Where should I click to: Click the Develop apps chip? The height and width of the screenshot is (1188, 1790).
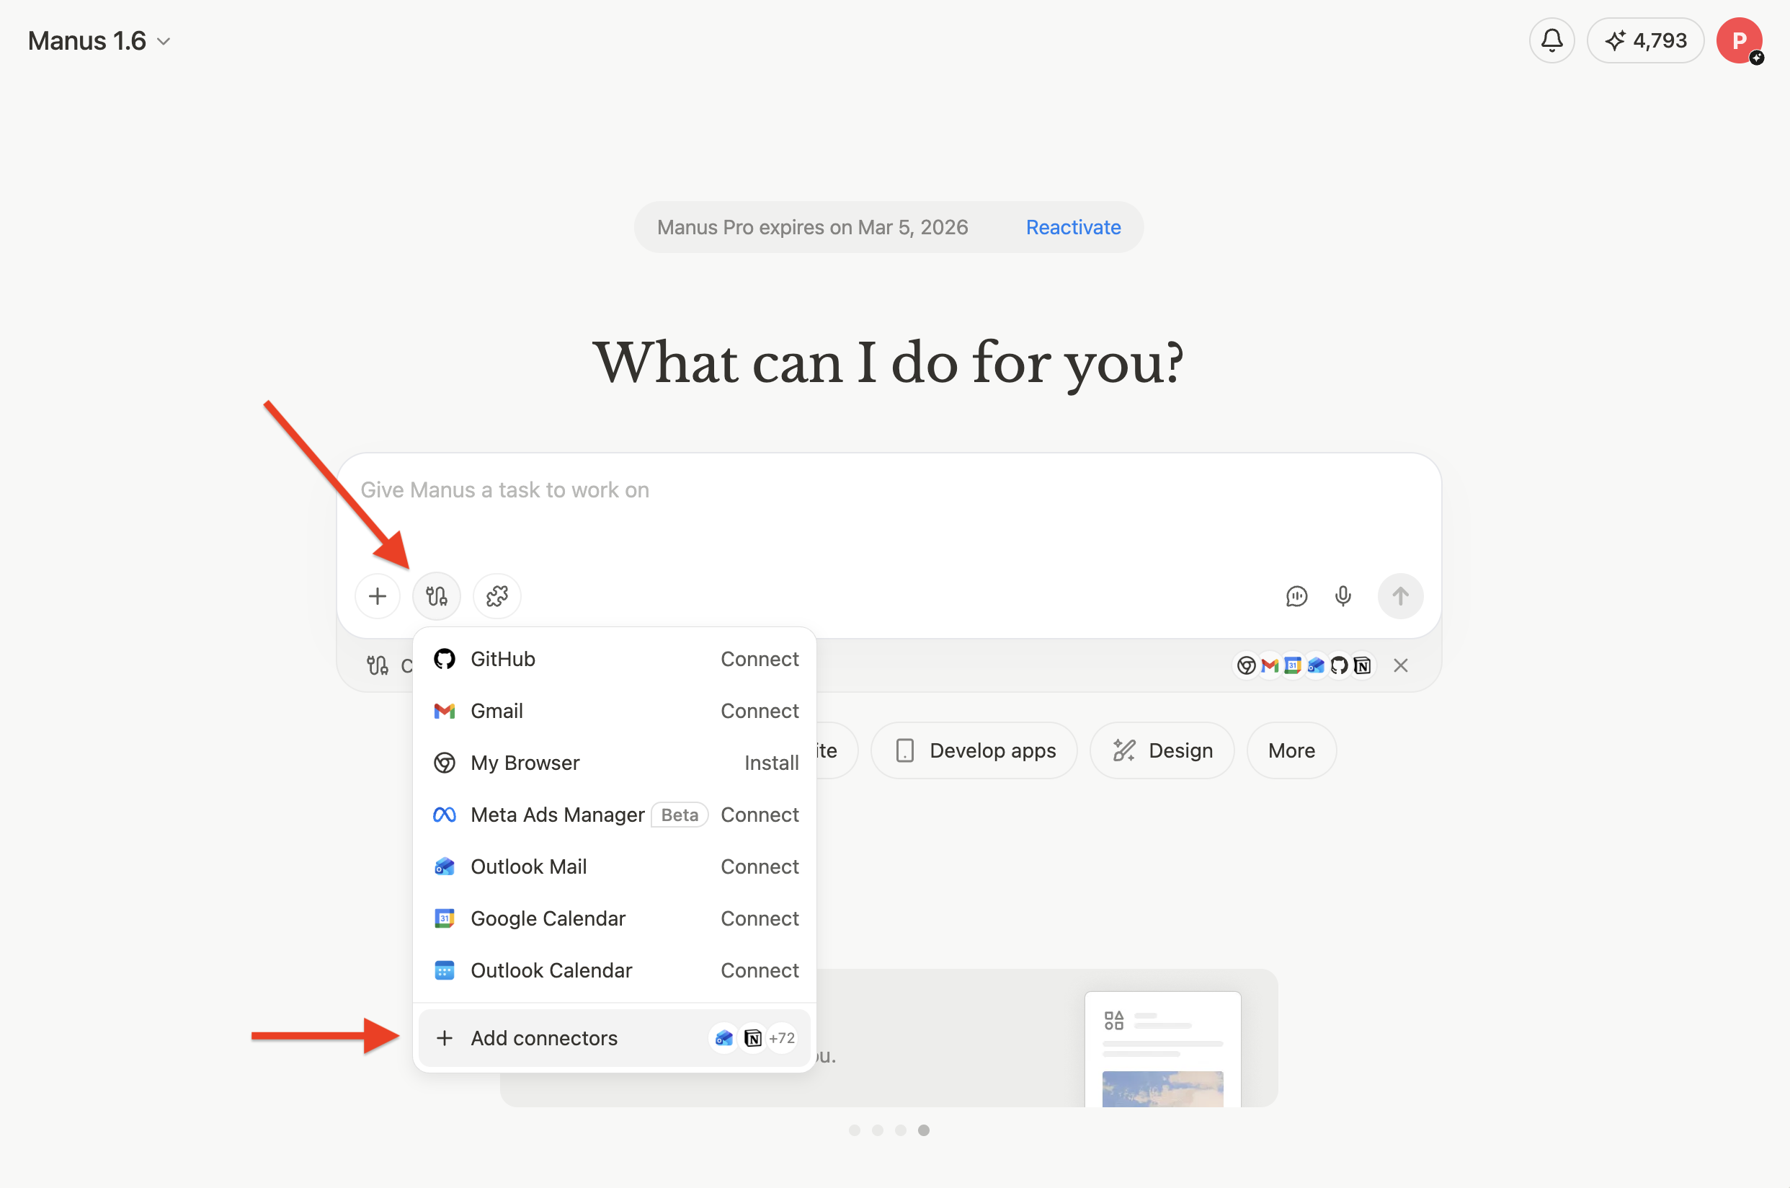974,751
